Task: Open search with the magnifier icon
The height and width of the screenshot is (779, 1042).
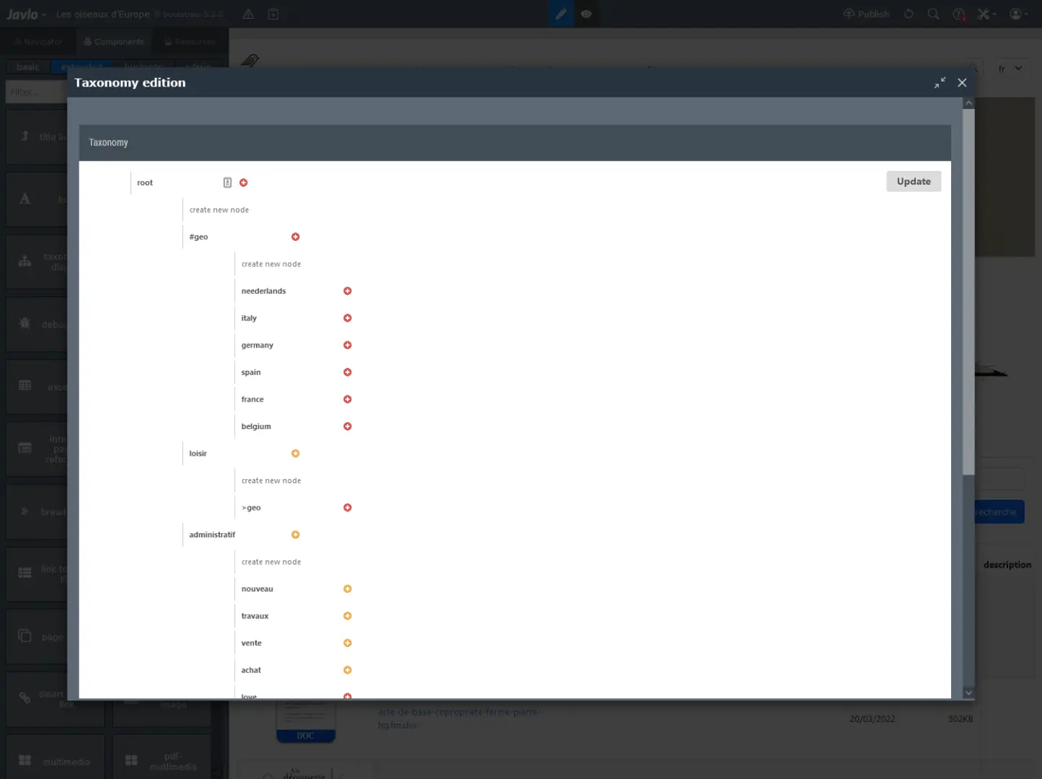Action: pos(933,13)
